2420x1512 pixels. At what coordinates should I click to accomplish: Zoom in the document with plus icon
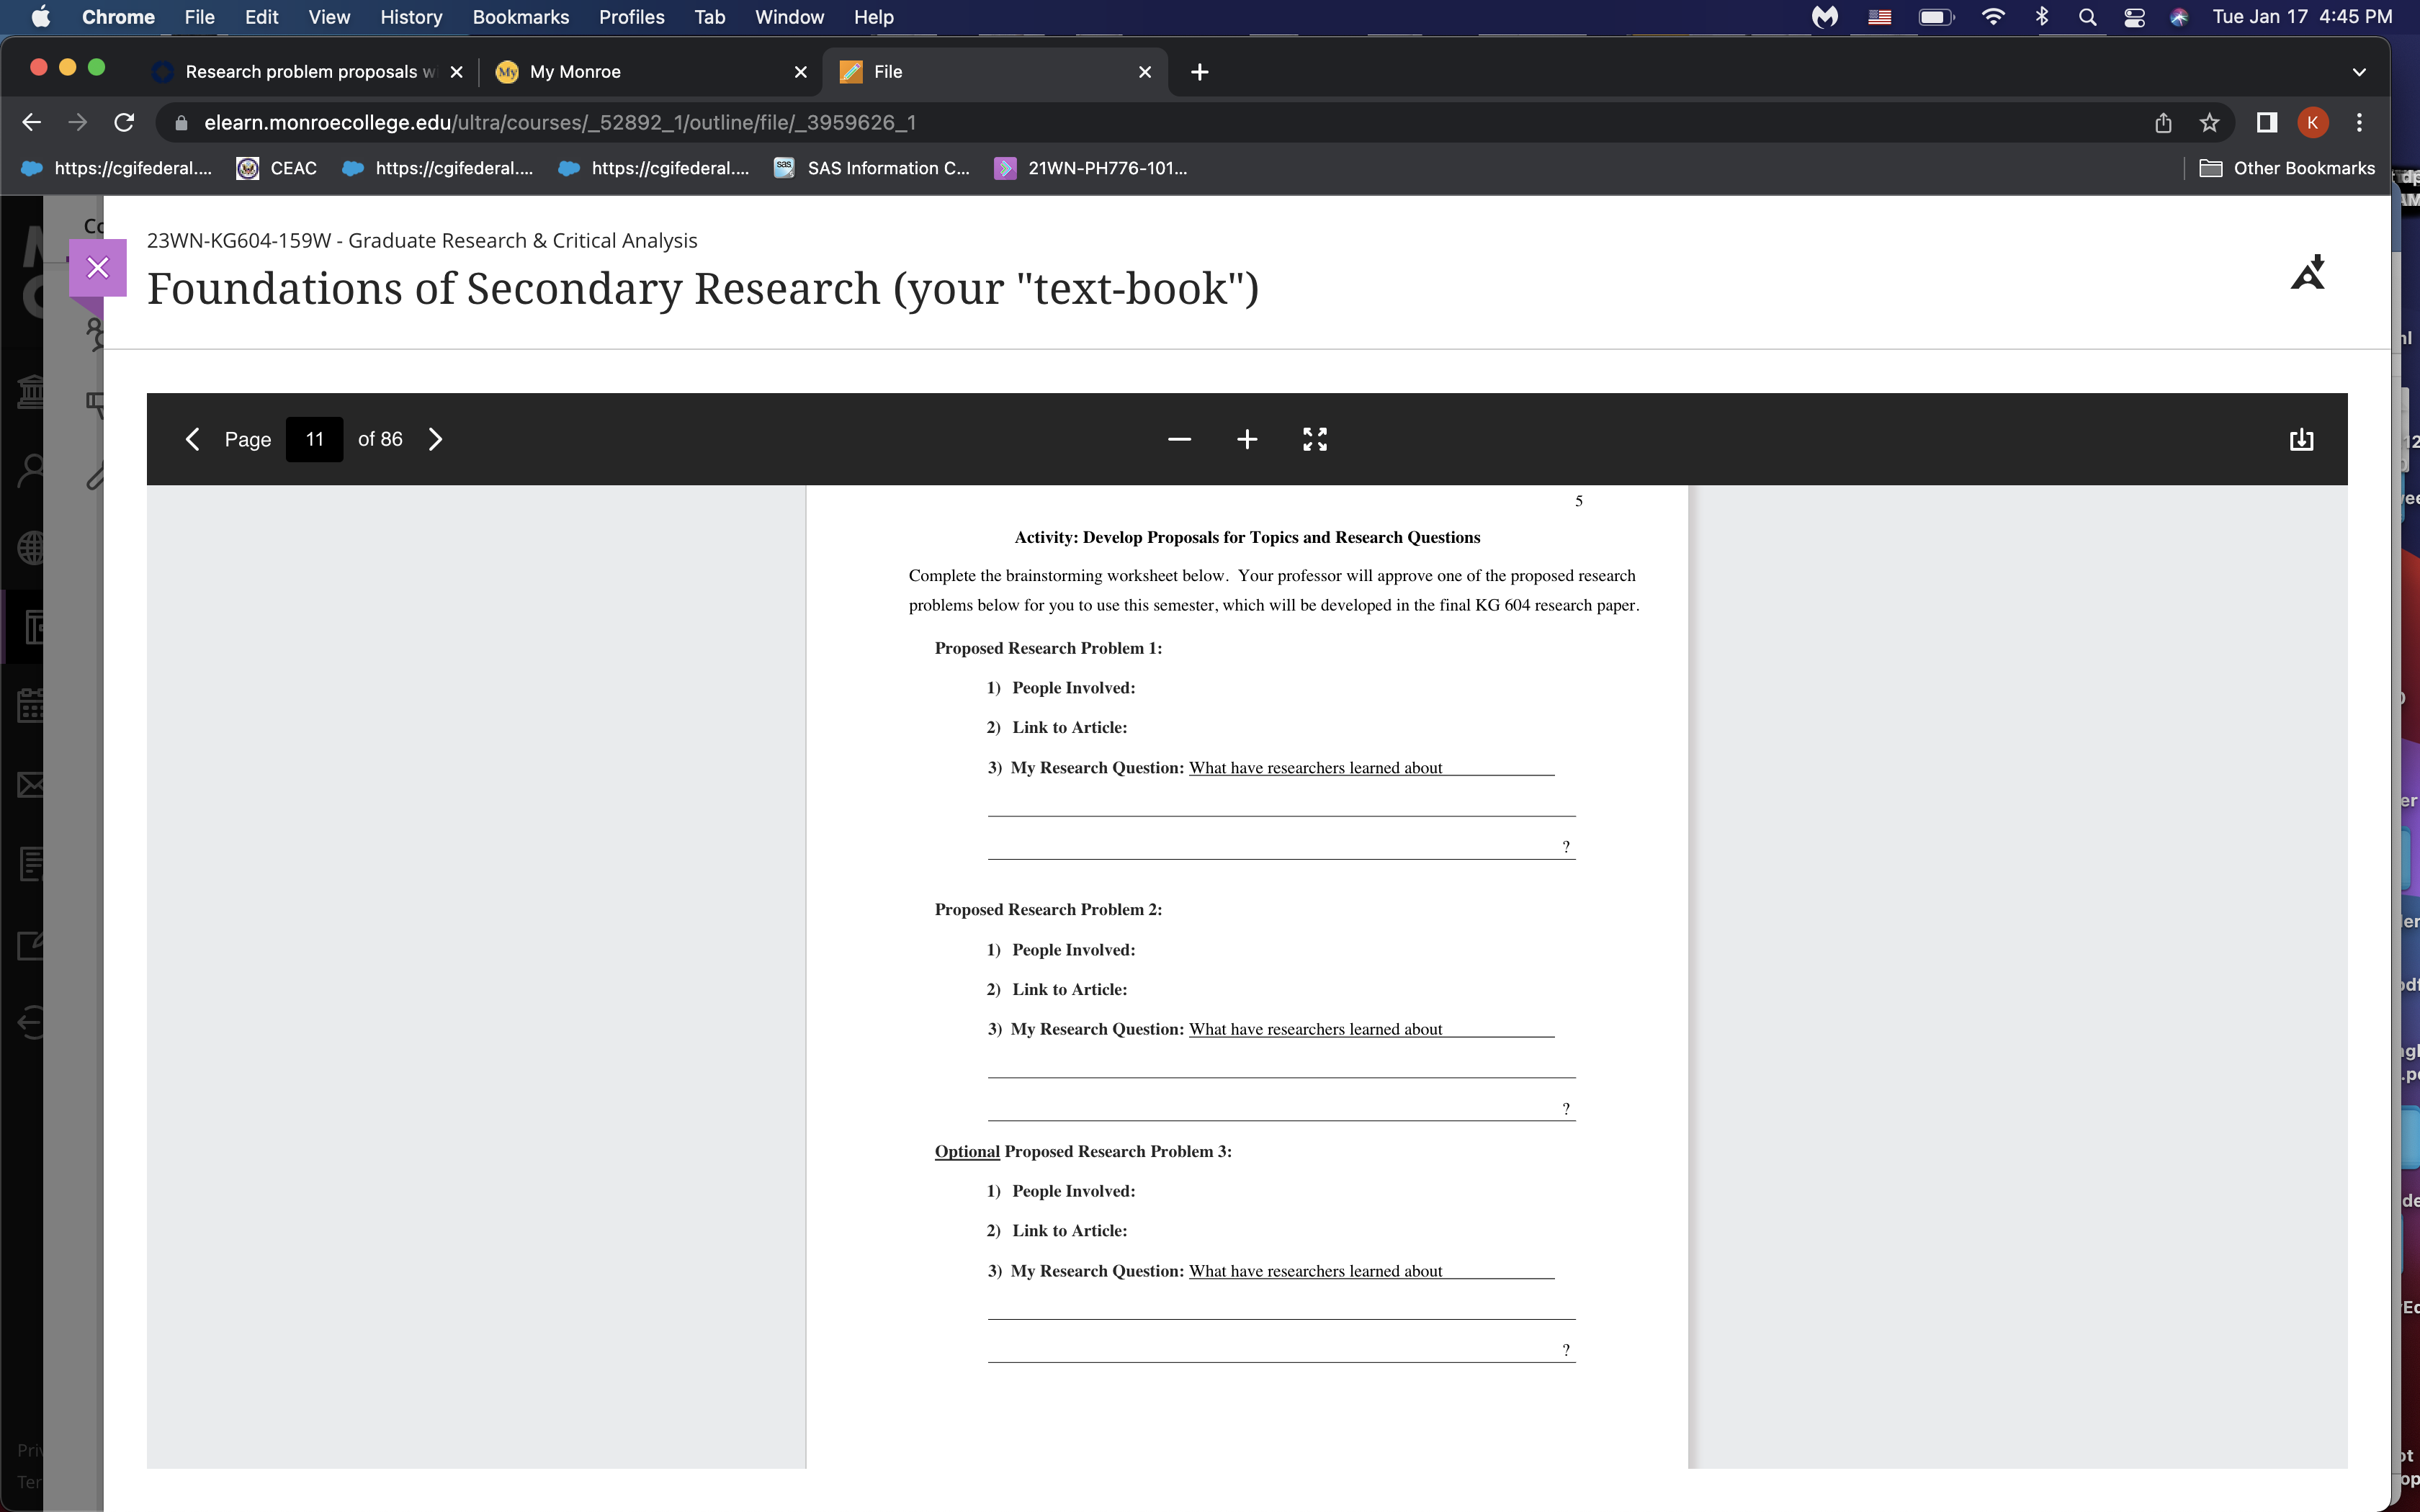[1247, 439]
